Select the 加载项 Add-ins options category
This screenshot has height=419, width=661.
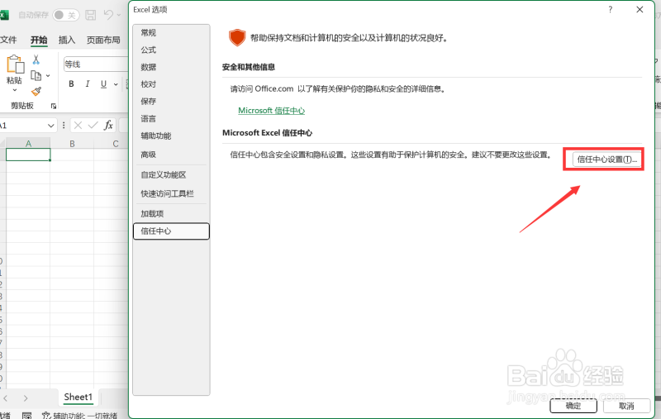pyautogui.click(x=171, y=214)
